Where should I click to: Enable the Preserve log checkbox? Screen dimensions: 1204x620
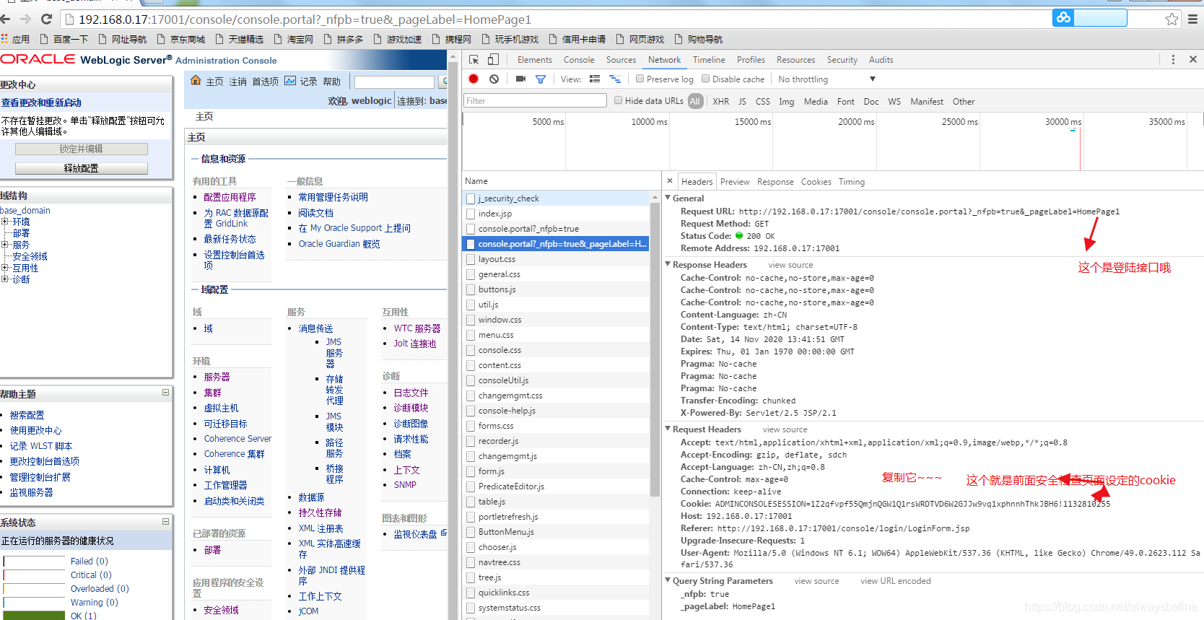click(x=640, y=79)
